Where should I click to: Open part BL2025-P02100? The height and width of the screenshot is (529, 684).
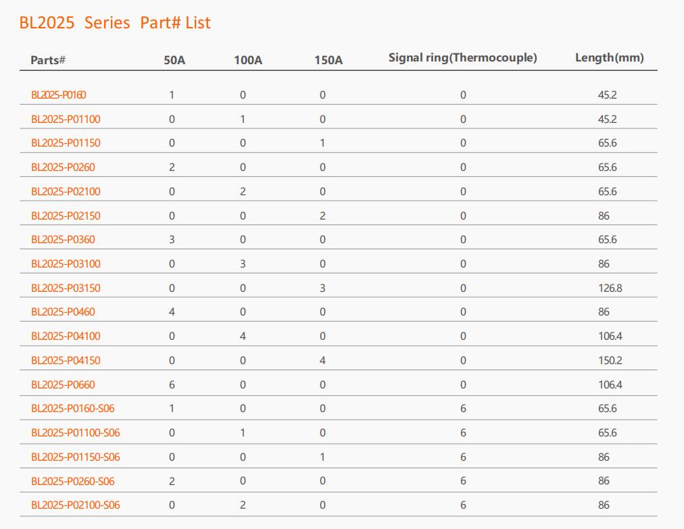pos(66,191)
